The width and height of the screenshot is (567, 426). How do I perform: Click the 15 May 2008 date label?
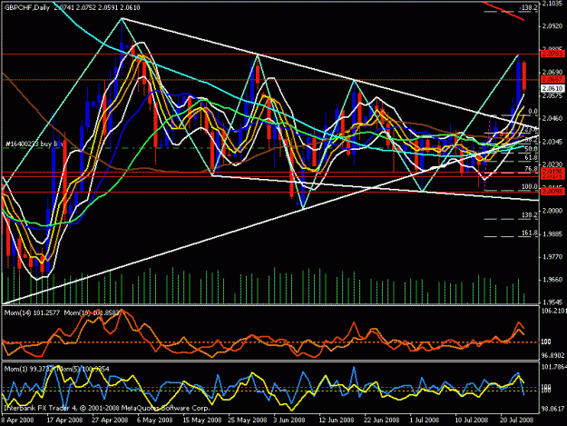202,421
